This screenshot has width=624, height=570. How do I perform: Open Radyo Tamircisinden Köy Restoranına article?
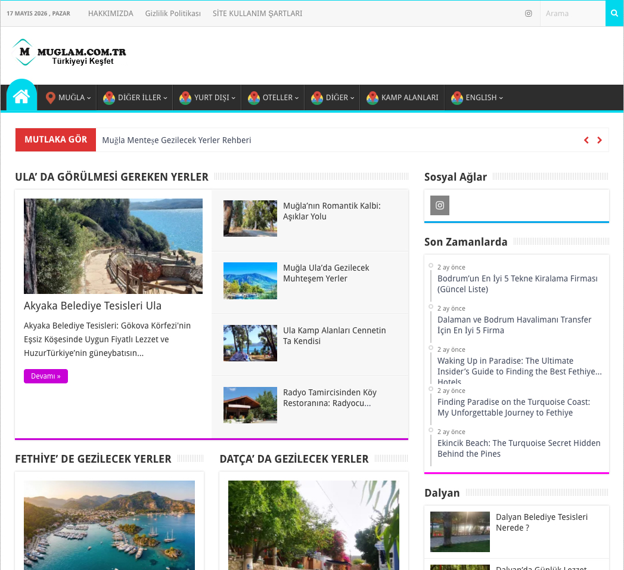point(330,398)
